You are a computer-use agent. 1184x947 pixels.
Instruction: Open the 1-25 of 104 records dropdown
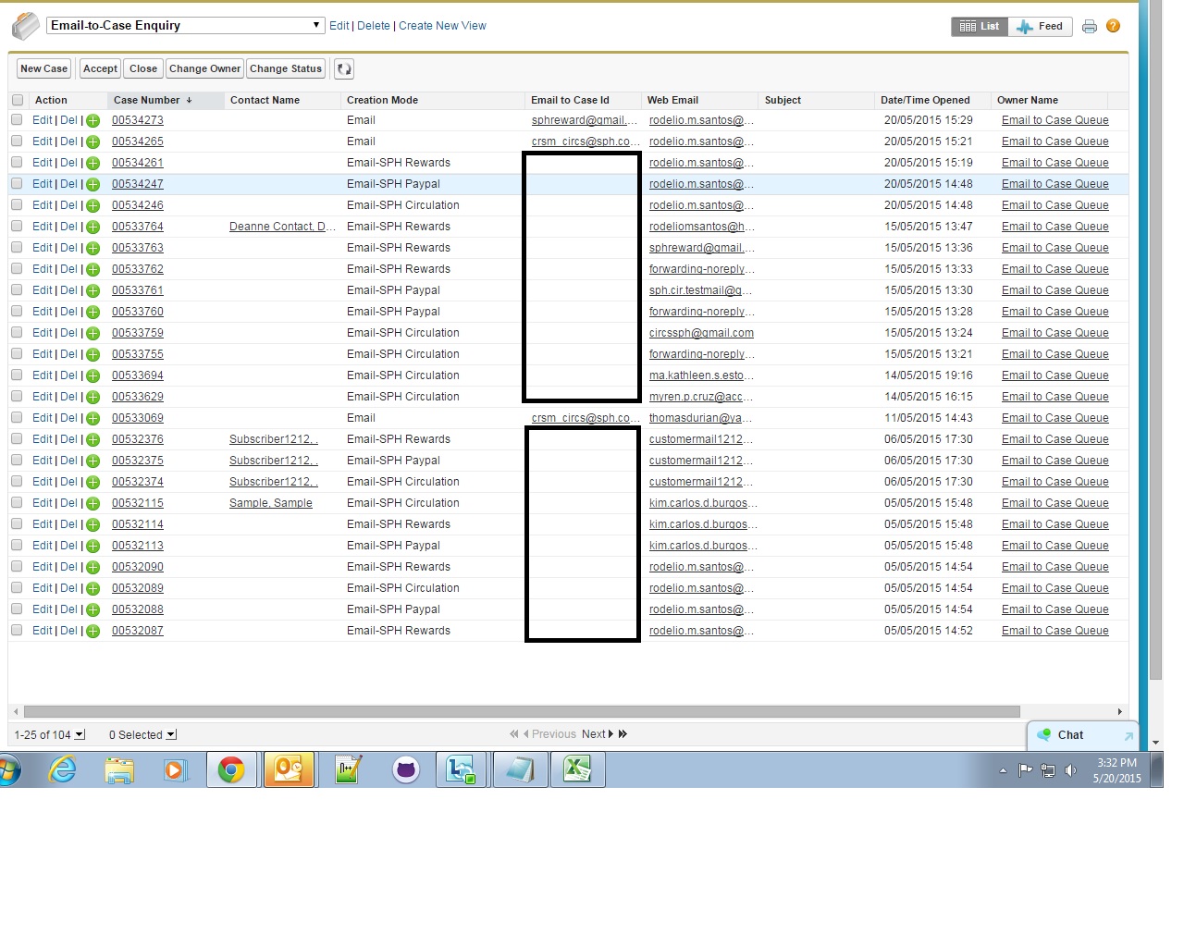coord(80,735)
